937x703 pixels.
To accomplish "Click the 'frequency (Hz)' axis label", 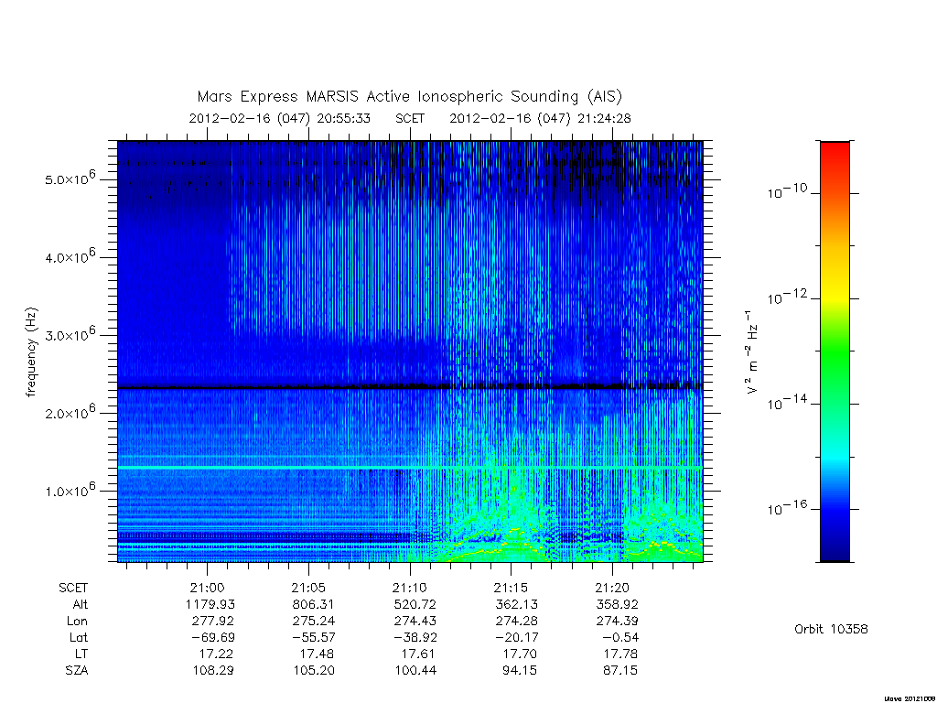I will (x=32, y=351).
